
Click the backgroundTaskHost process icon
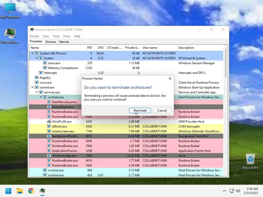pos(49,136)
